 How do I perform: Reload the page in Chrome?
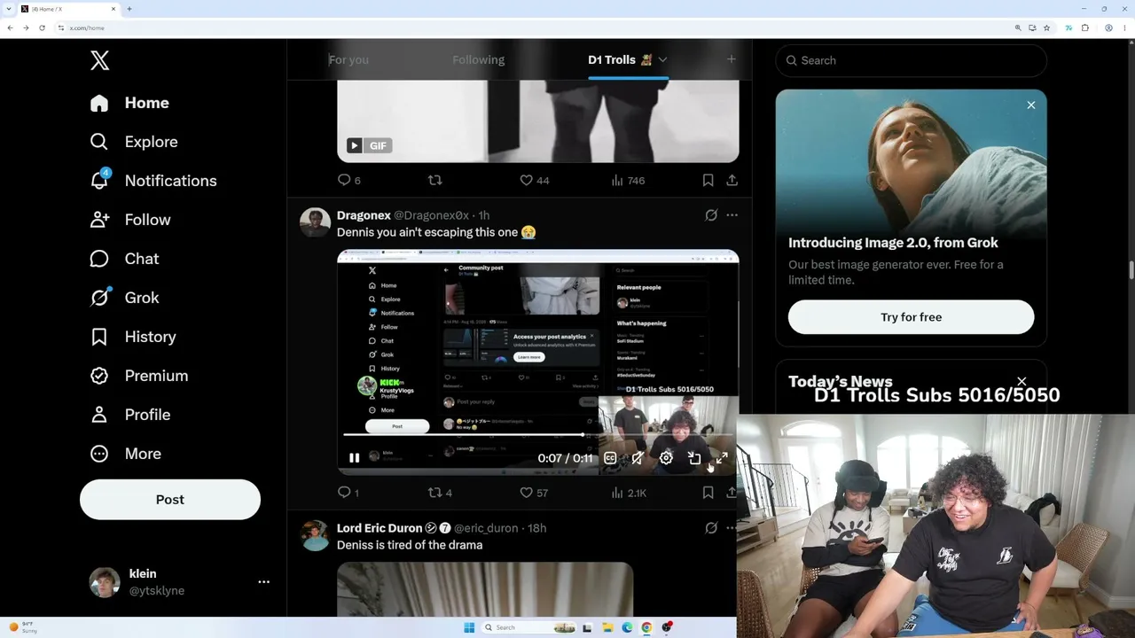(42, 27)
